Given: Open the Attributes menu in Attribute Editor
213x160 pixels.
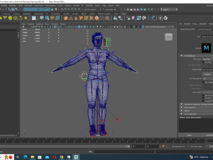Looking at the screenshot, I should (x=203, y=24).
